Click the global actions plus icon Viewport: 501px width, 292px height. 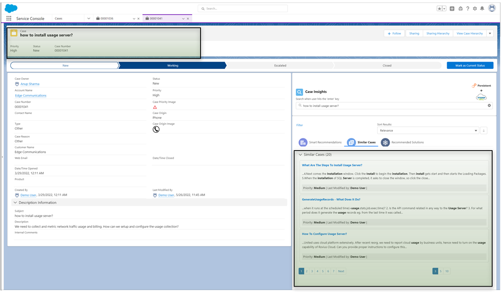click(x=452, y=9)
